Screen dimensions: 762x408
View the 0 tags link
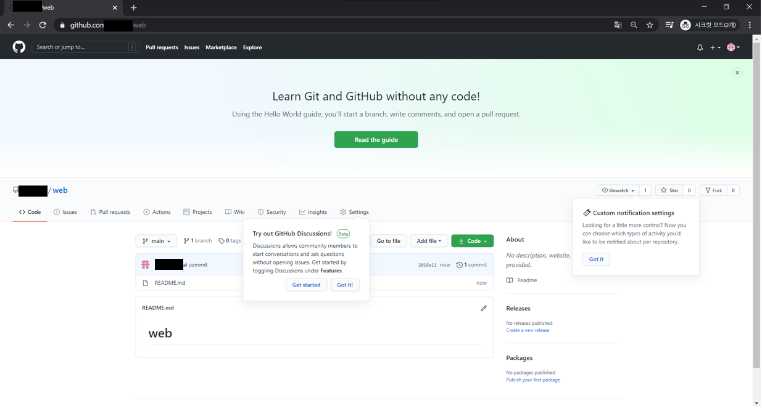tap(230, 241)
